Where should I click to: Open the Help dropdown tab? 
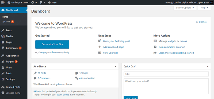coord(204,8)
